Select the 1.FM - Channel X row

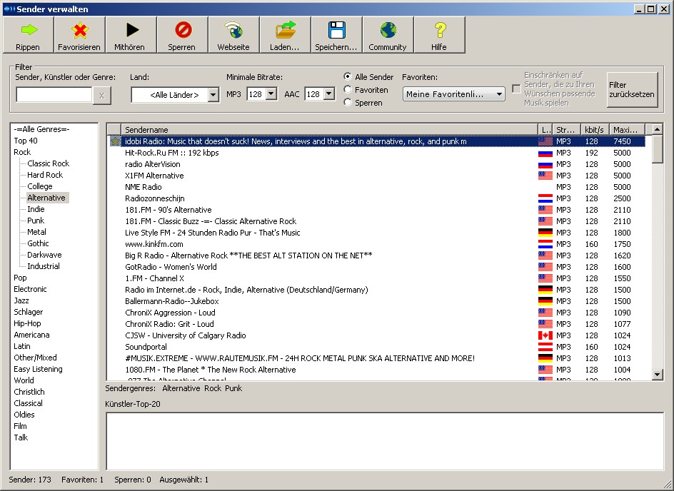click(x=376, y=278)
